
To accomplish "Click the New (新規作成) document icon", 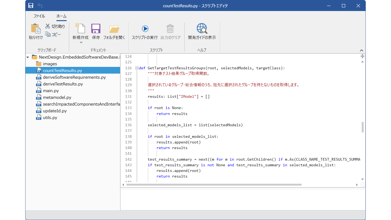I will [80, 28].
